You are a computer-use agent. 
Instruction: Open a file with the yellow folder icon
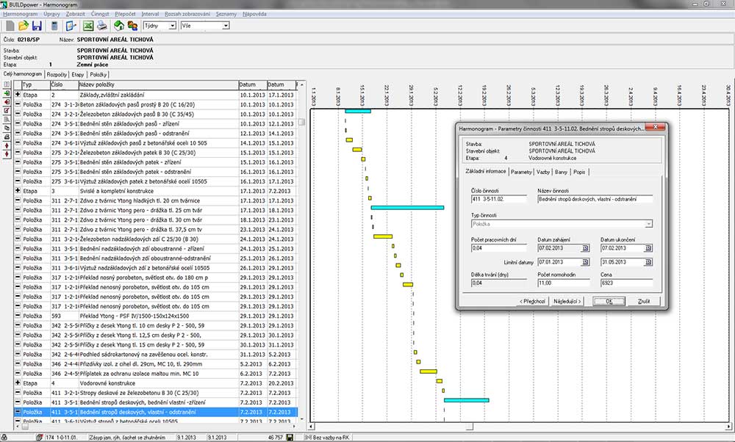point(24,26)
